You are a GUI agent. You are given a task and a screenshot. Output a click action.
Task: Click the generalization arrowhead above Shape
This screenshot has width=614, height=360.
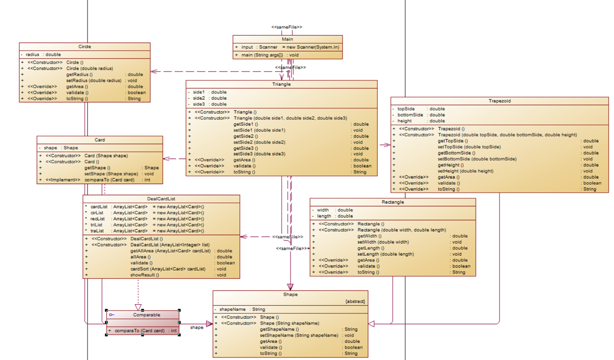click(x=290, y=287)
